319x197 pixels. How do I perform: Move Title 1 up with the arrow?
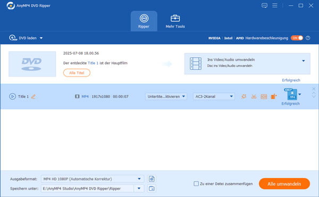[314, 93]
